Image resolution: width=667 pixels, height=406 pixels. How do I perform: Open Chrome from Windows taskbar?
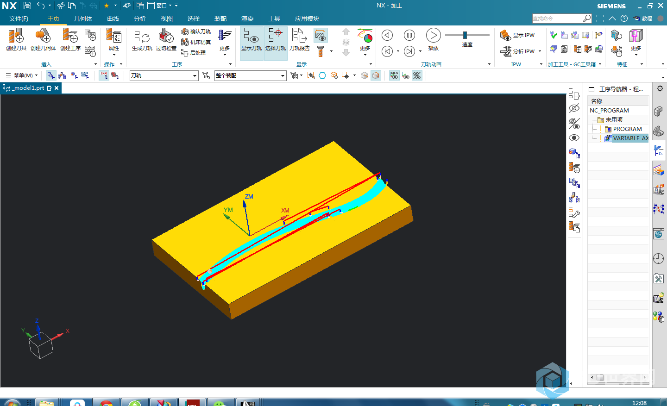tap(107, 403)
